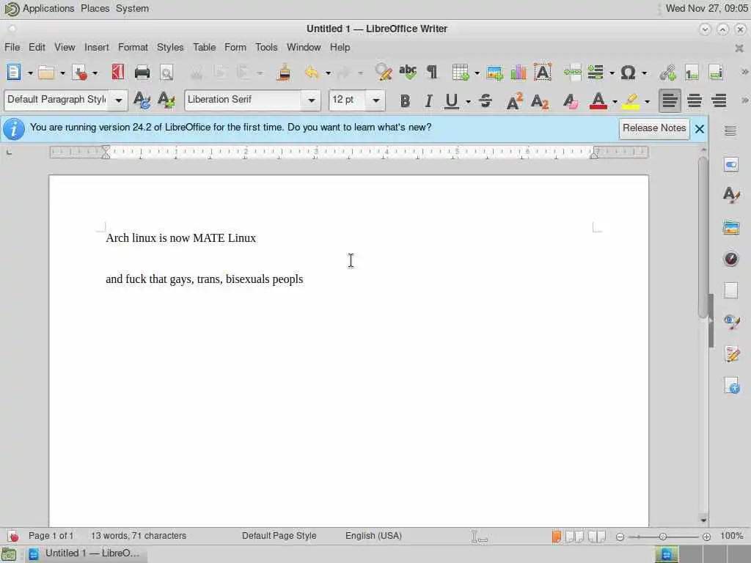
Task: Open the Applications system menu
Action: [48, 9]
